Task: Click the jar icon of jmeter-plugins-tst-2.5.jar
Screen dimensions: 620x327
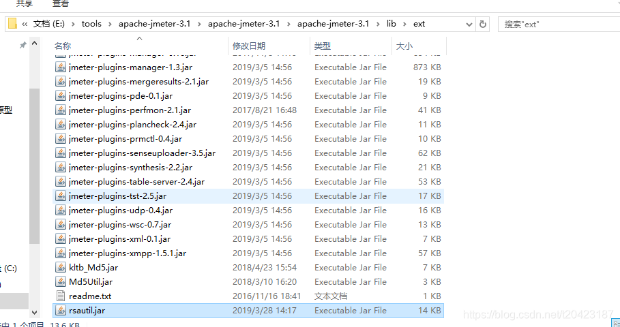Action: [61, 196]
